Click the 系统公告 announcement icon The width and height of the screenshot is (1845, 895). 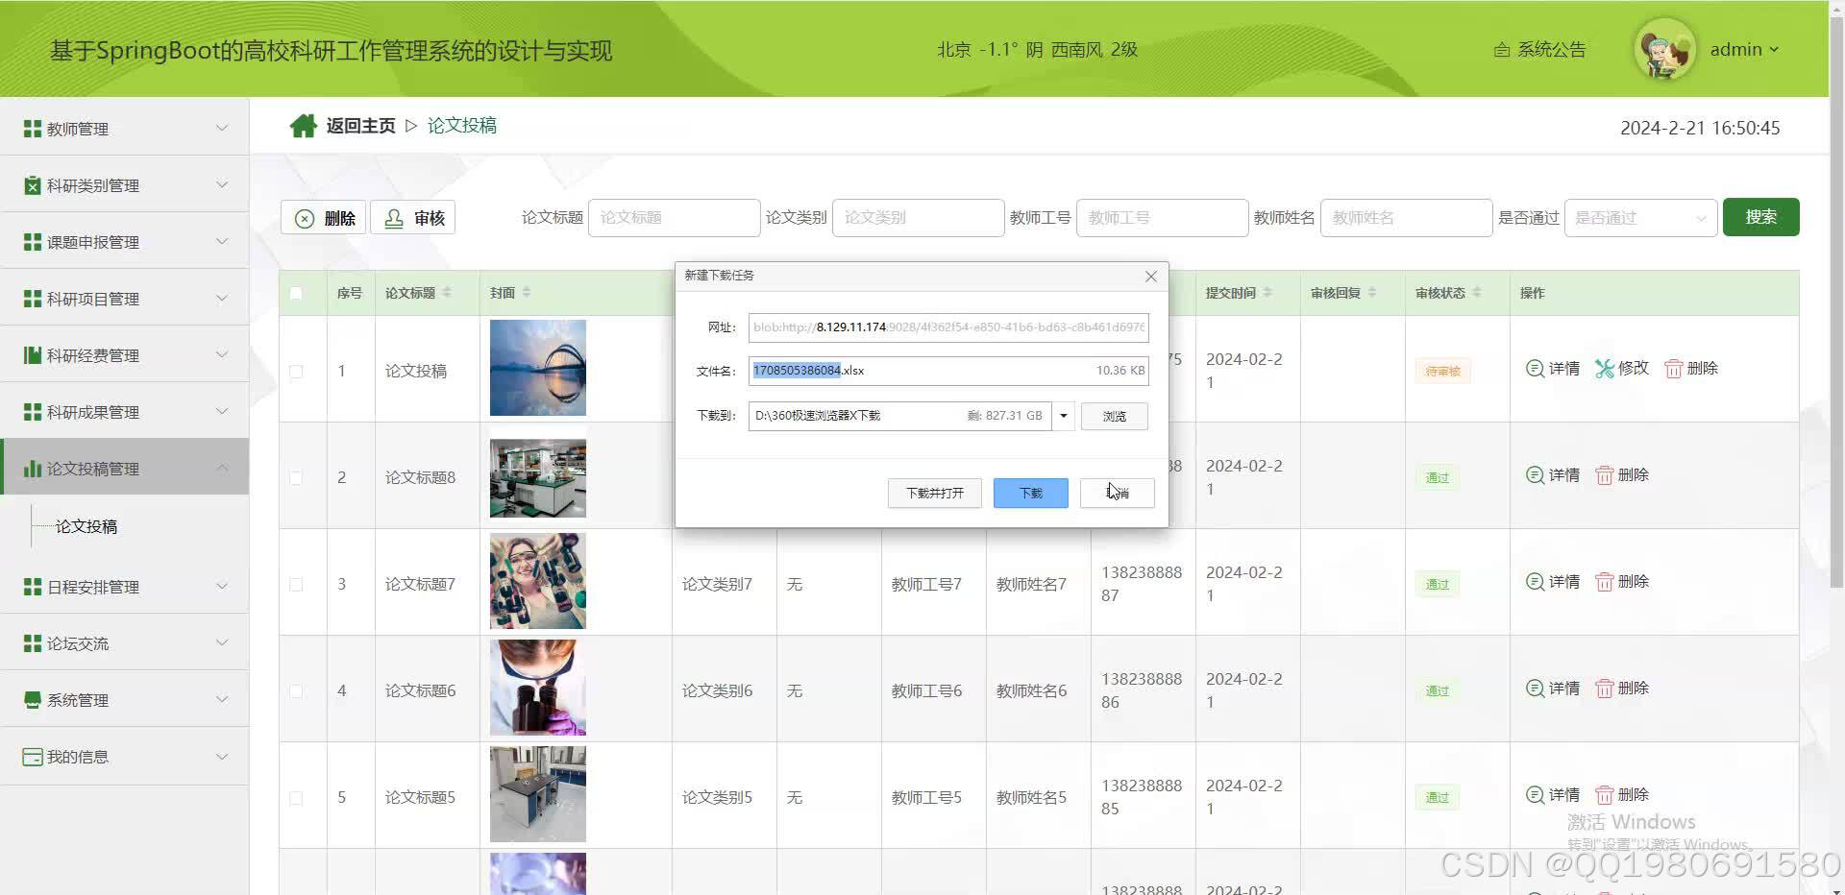click(x=1502, y=50)
